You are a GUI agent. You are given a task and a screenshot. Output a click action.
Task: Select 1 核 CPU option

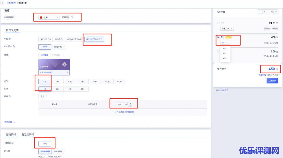point(45,81)
